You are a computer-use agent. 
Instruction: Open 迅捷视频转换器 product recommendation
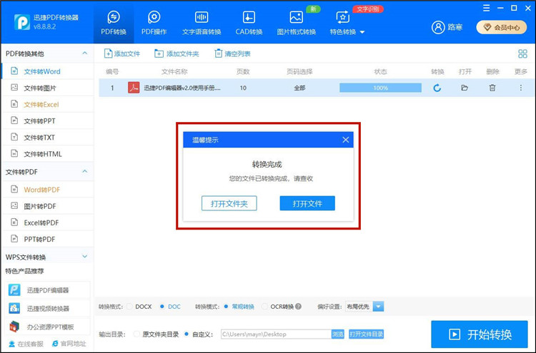coord(47,308)
